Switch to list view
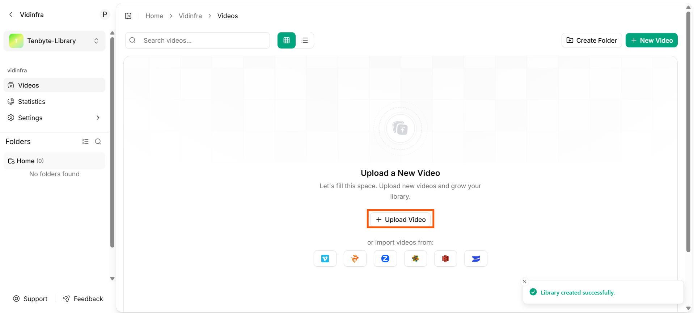 305,40
